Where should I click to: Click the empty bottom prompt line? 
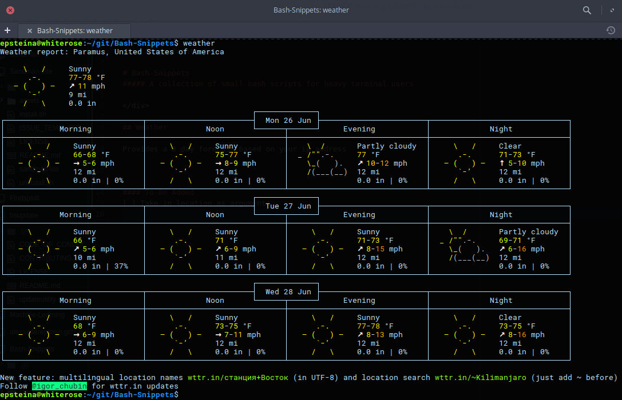pyautogui.click(x=89, y=395)
